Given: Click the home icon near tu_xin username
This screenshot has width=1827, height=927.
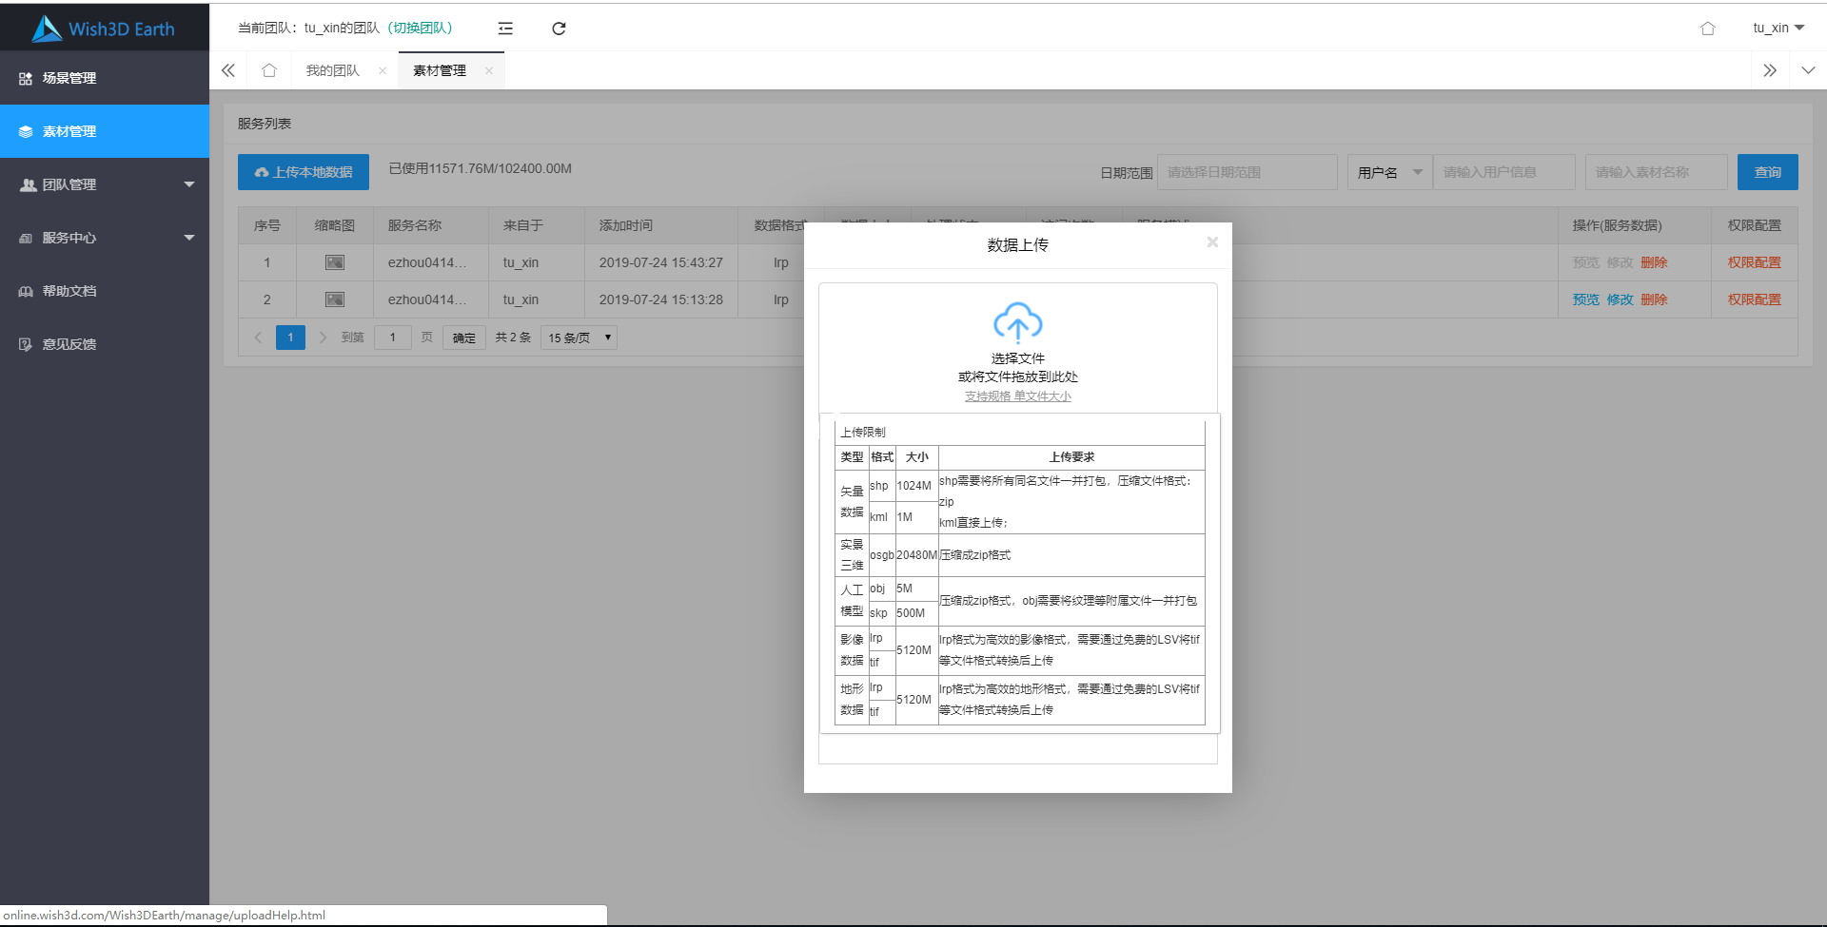Looking at the screenshot, I should pos(1707,29).
